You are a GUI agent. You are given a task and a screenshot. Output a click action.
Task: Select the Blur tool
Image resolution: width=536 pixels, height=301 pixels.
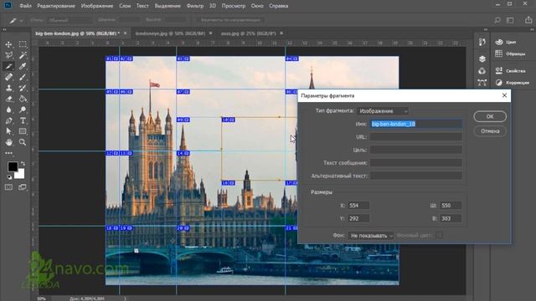coord(9,110)
